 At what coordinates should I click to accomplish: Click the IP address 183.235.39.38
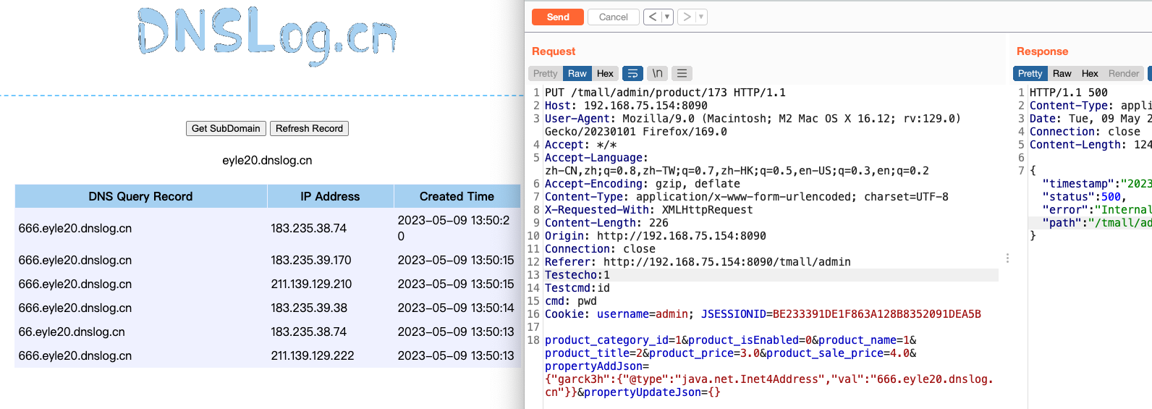tap(309, 308)
